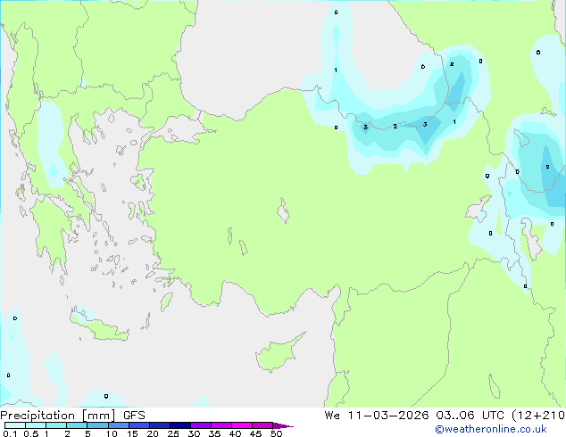The image size is (566, 437).
Task: Click the '25' legend scale label
Action: (173, 433)
